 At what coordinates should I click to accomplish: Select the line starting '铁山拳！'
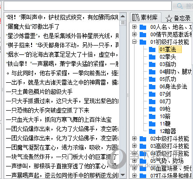62,64
